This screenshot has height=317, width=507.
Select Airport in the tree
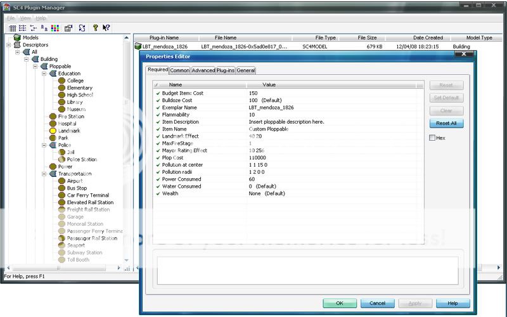click(75, 181)
